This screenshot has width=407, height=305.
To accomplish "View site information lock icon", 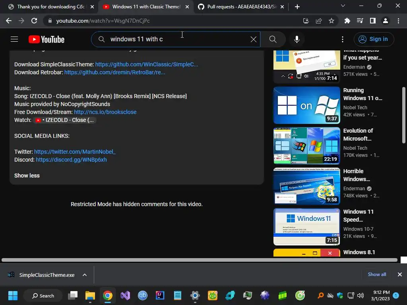I will tap(50, 21).
